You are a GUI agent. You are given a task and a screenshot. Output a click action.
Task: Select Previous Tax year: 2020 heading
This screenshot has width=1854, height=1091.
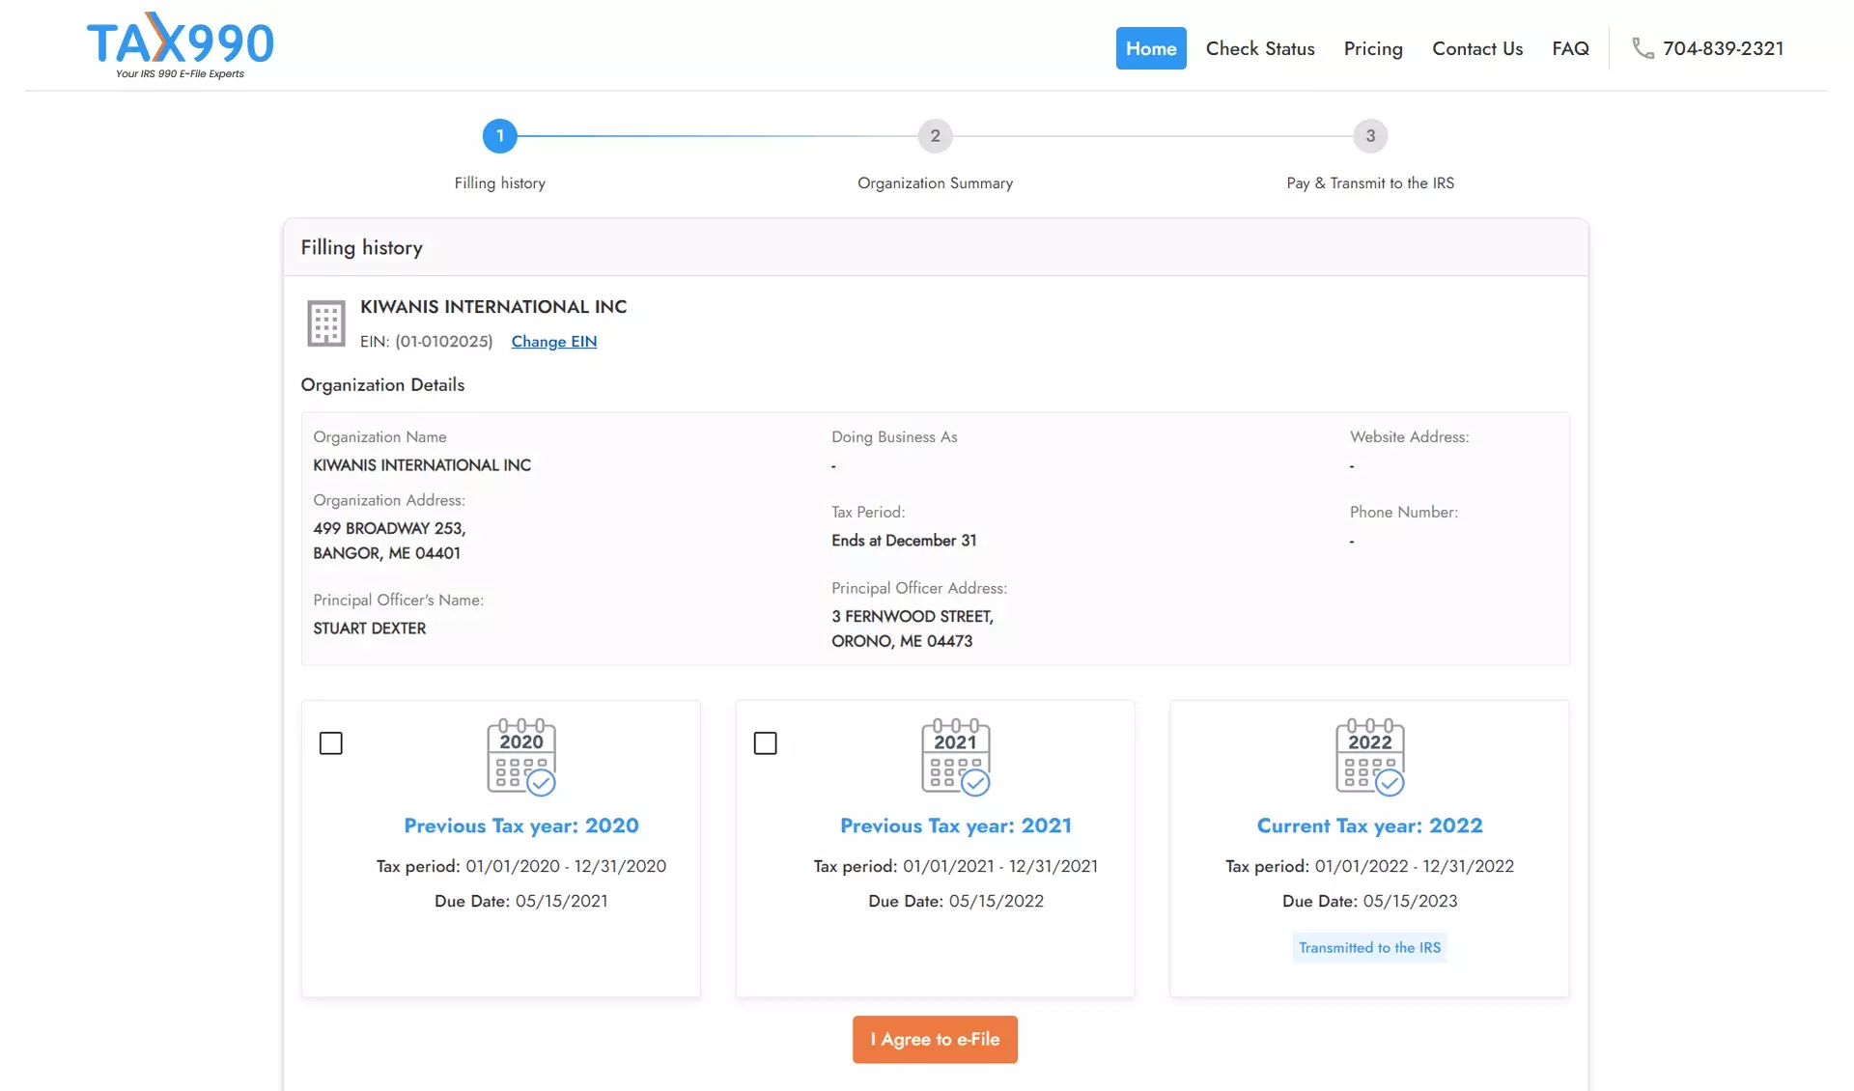tap(521, 825)
